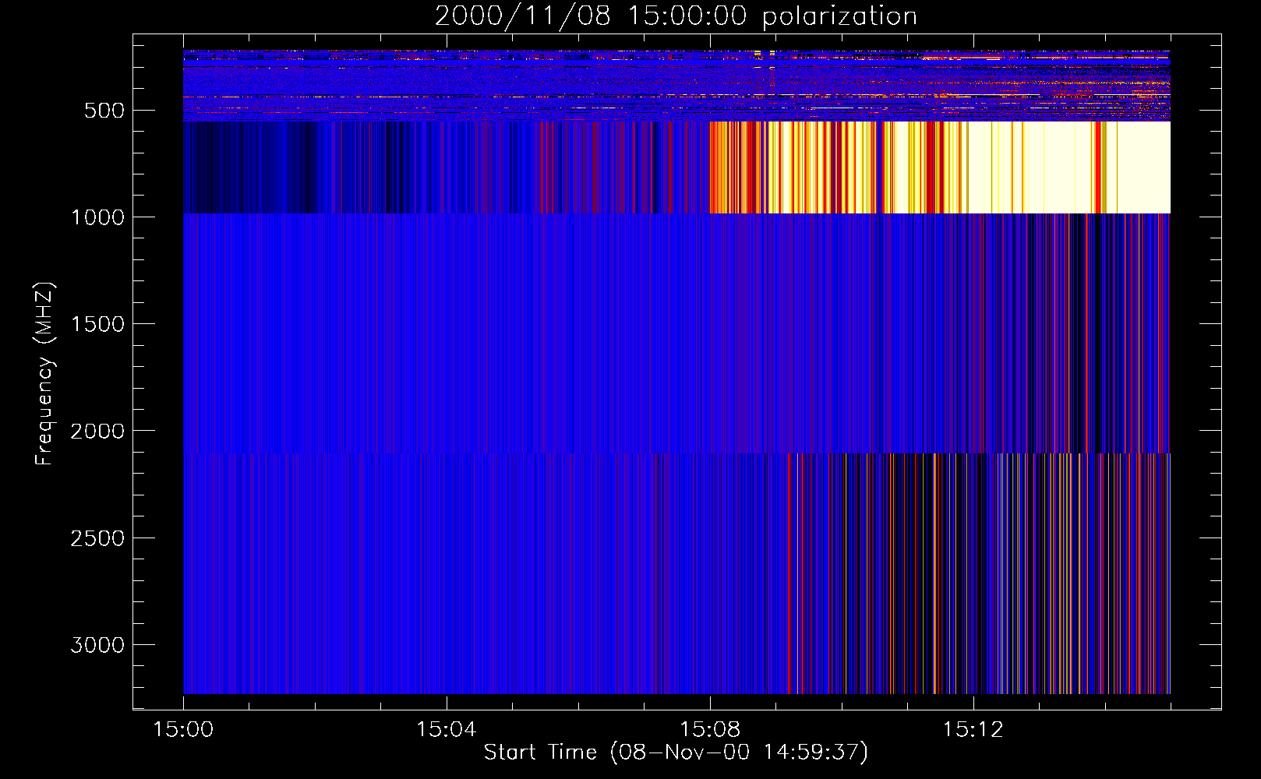Image resolution: width=1261 pixels, height=779 pixels.
Task: Click the plot title '2000/11/08 15:00:00 polarization'
Action: 676,16
